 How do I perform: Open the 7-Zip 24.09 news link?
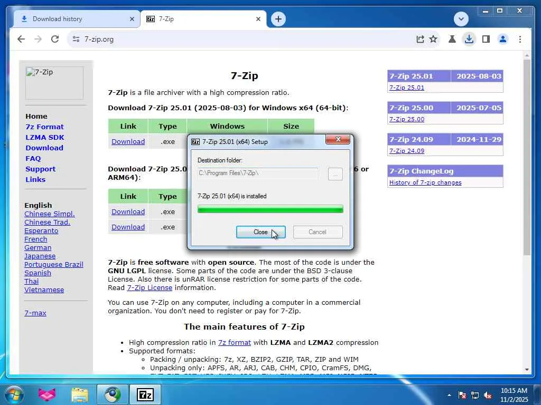pos(406,151)
